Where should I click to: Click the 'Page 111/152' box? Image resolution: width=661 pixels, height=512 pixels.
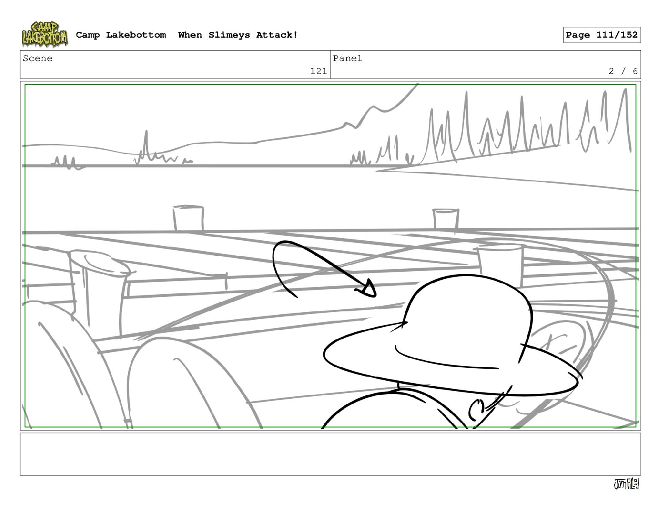point(602,35)
